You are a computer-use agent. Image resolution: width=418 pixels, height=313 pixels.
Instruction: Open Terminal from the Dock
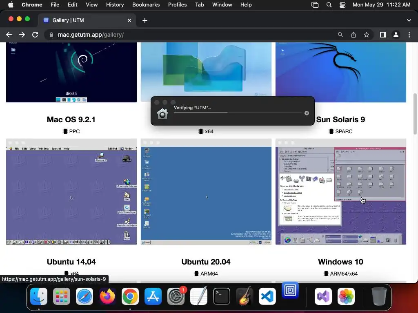click(222, 296)
